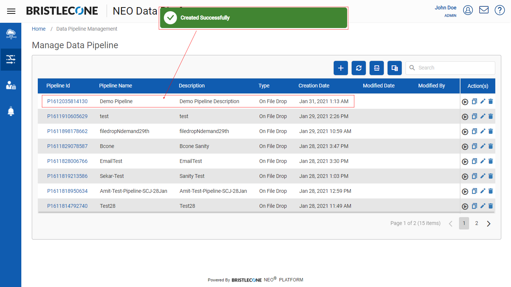Edit the test pipeline

[x=483, y=116]
